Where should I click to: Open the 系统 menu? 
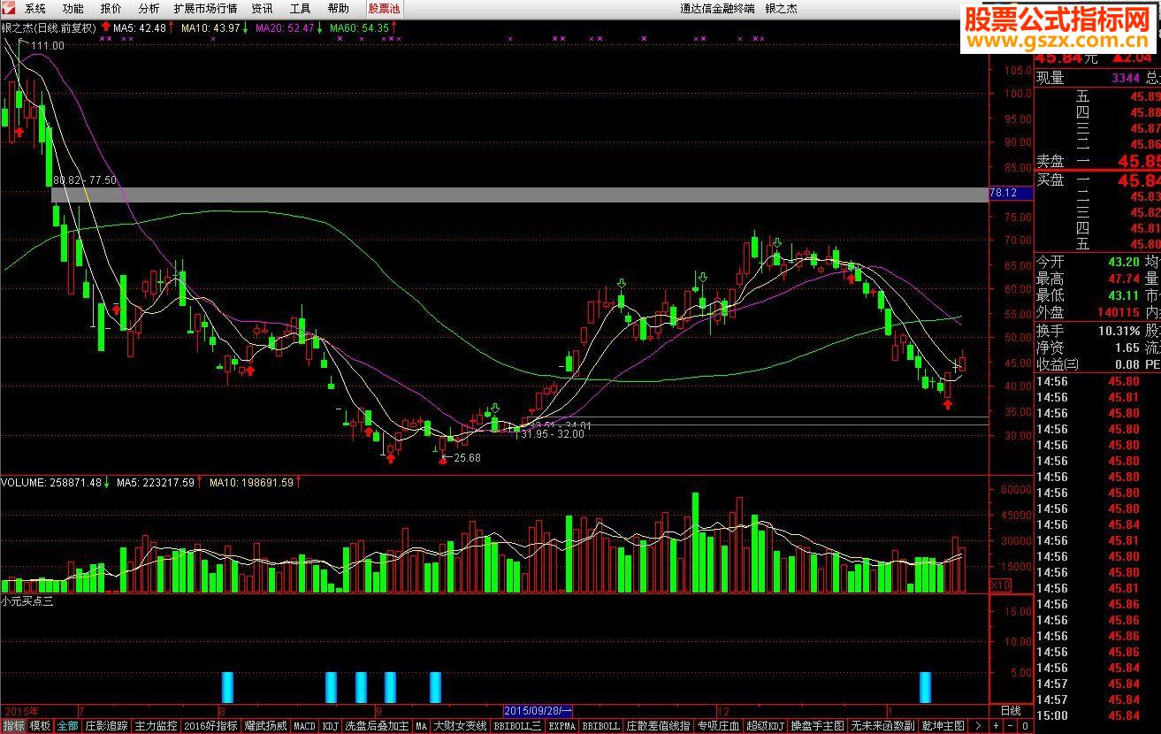coord(35,8)
